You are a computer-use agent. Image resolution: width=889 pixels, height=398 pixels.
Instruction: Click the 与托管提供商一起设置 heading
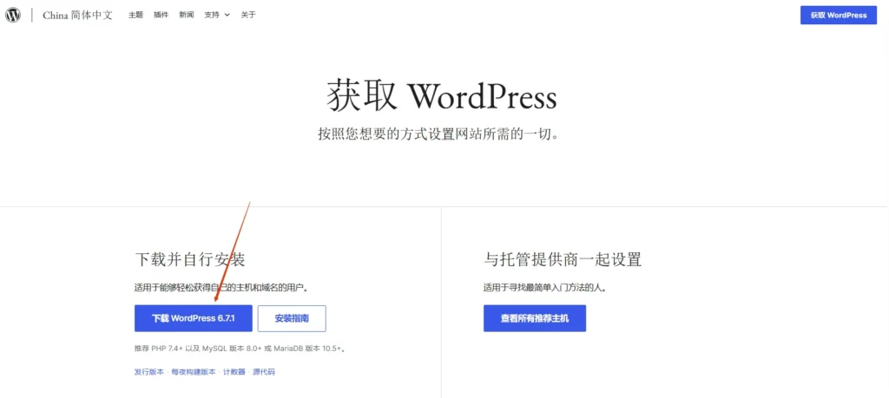pos(563,260)
